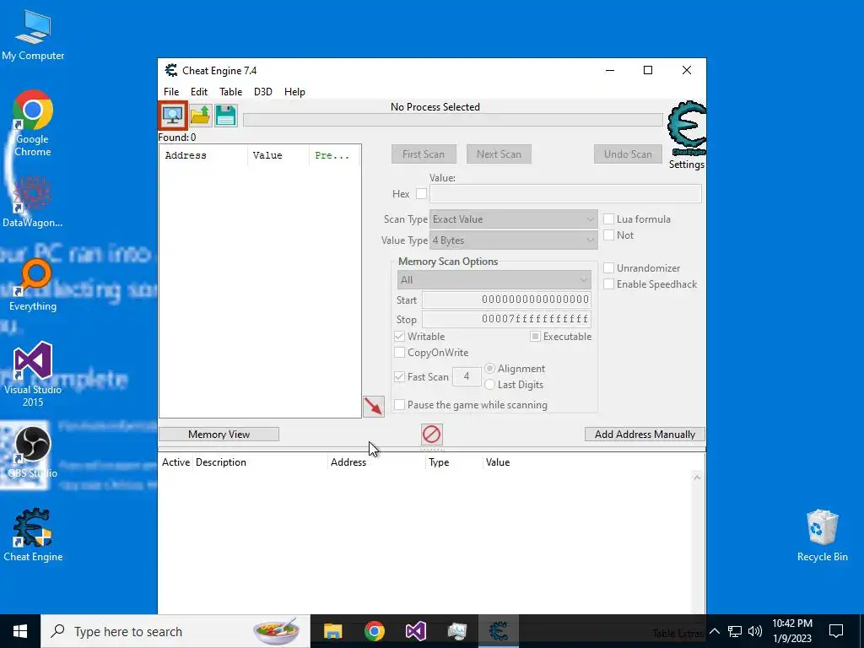Open Visual Studio from the taskbar
864x648 pixels.
[415, 631]
